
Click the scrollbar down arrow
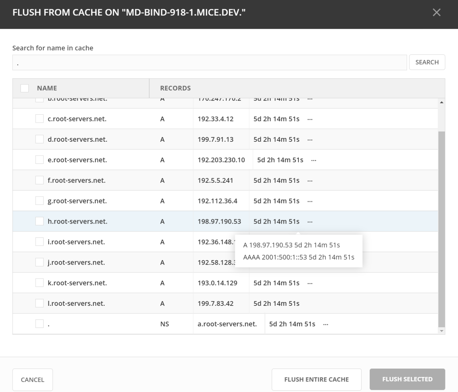tap(441, 331)
